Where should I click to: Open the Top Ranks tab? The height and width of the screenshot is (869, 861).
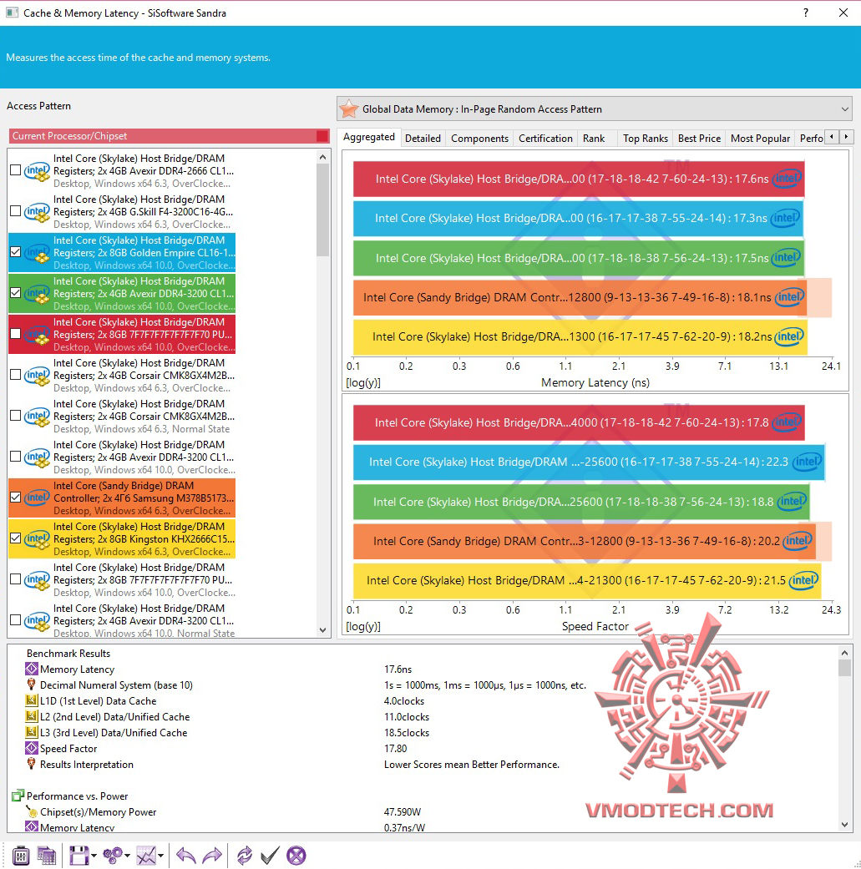tap(646, 138)
